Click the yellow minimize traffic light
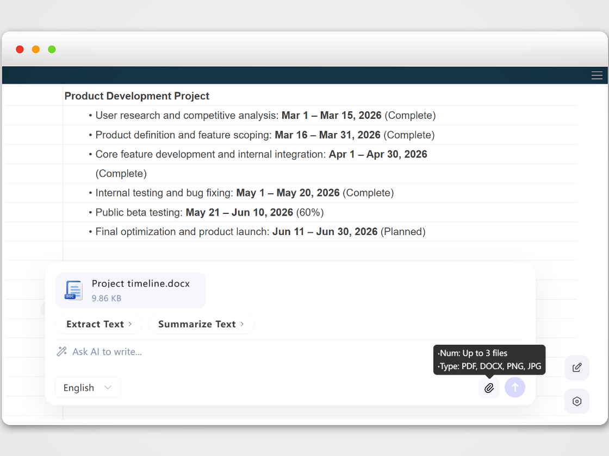 35,49
